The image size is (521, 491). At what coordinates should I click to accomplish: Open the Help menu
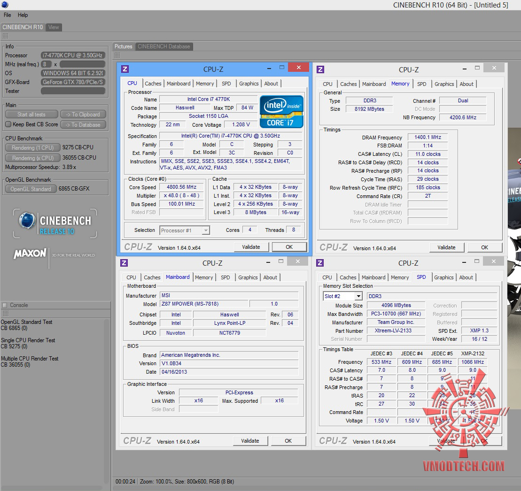23,15
